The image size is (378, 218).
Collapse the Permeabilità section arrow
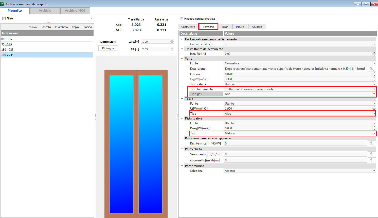[x=182, y=149]
